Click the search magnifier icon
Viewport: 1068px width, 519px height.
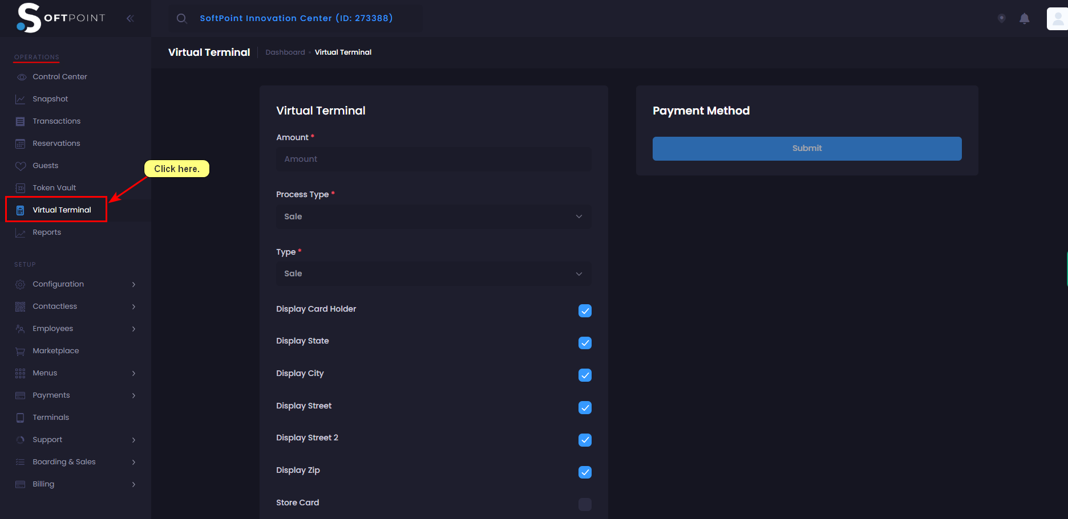coord(181,18)
